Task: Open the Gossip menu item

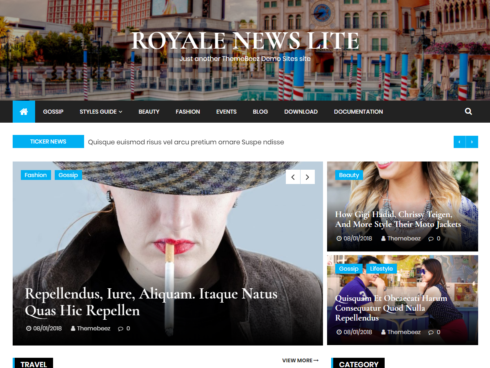Action: 53,111
